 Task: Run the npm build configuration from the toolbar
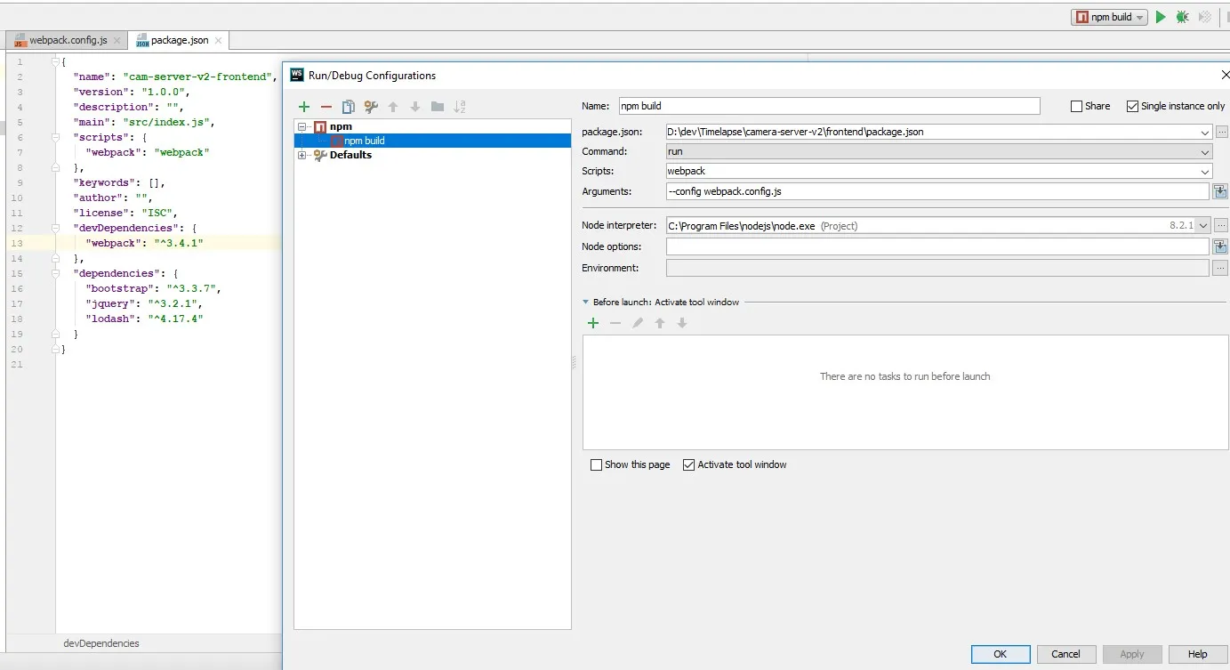(1160, 17)
